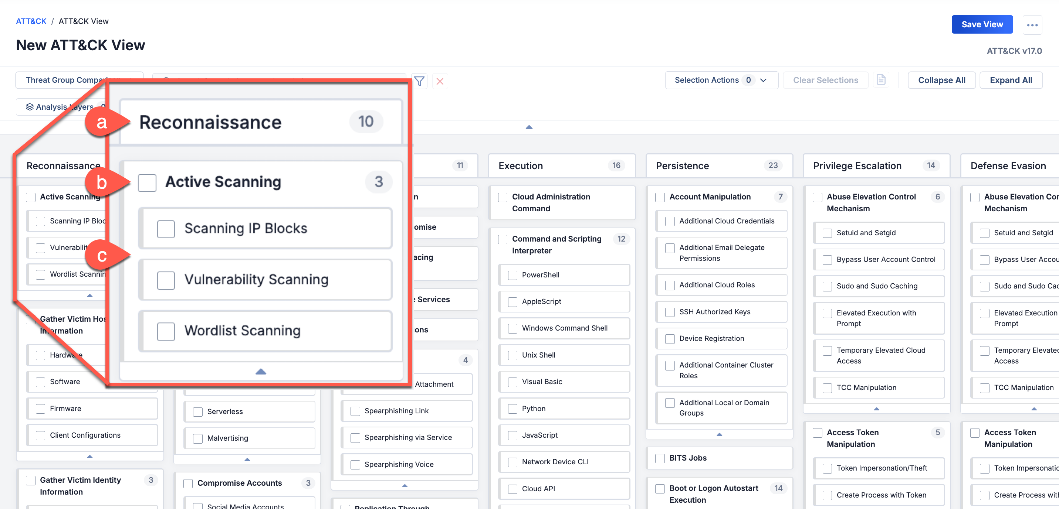This screenshot has height=509, width=1059.
Task: Click the Collapse All button
Action: [x=941, y=80]
